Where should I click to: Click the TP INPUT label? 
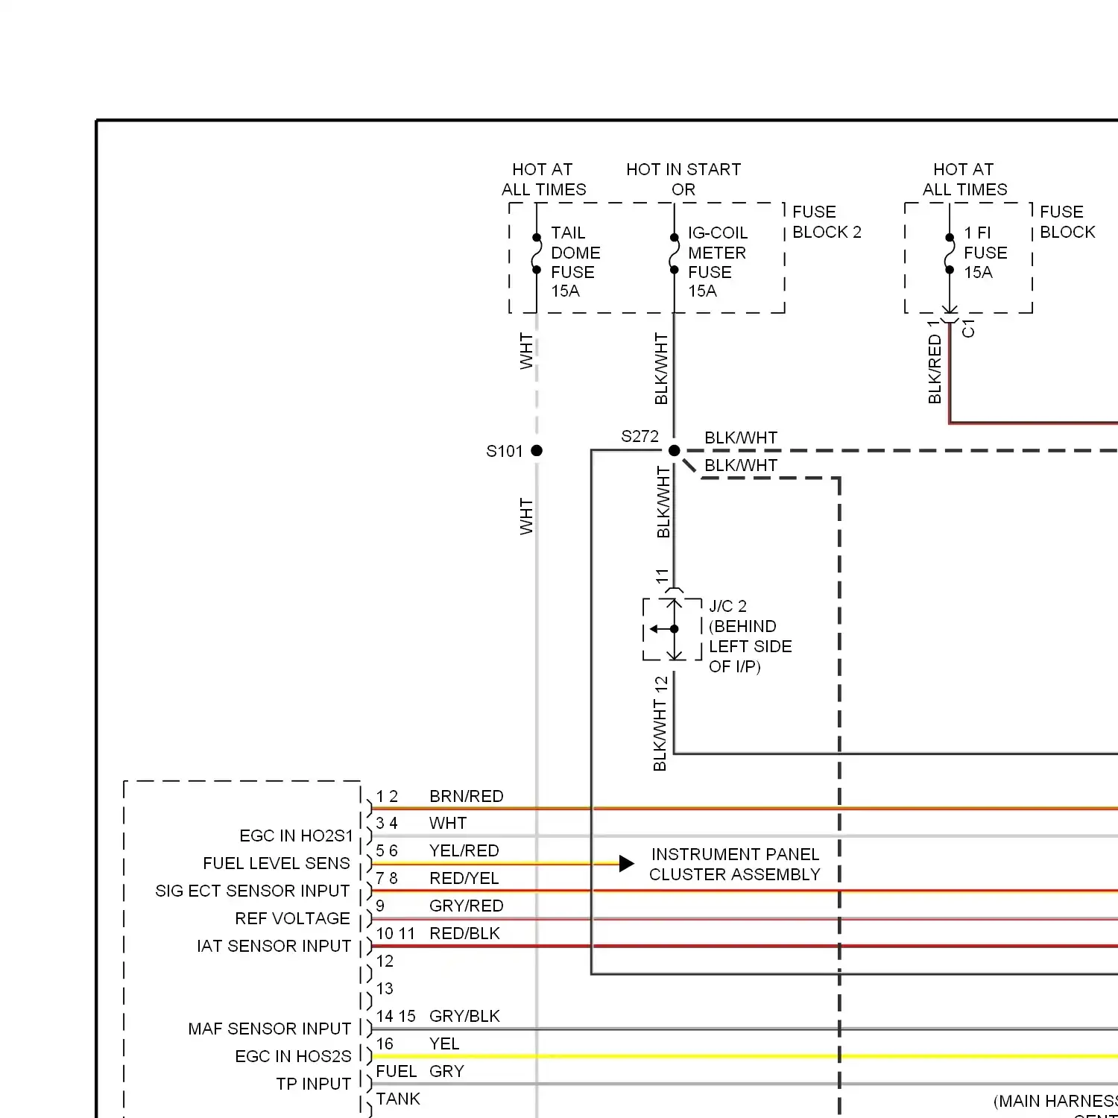click(313, 1084)
